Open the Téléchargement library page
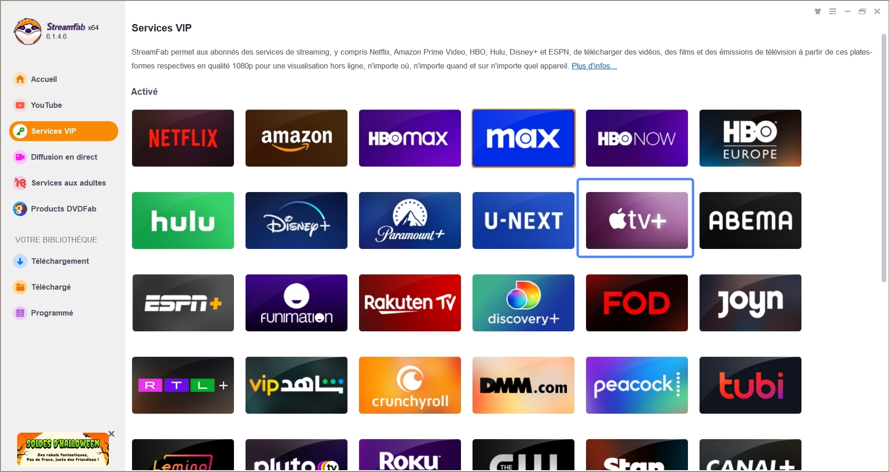The height and width of the screenshot is (472, 889). (x=63, y=261)
